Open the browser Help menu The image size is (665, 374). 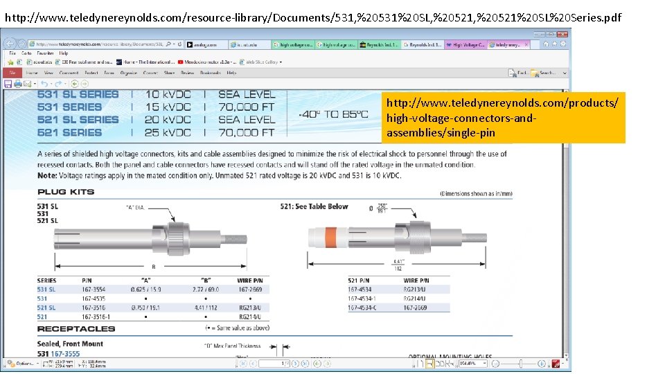pyautogui.click(x=64, y=53)
